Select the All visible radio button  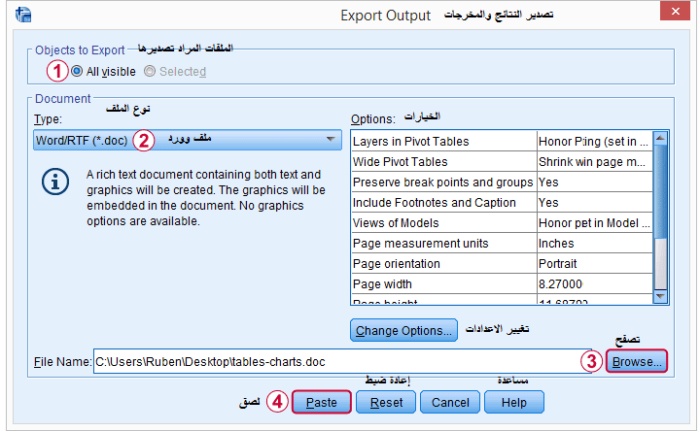(77, 71)
